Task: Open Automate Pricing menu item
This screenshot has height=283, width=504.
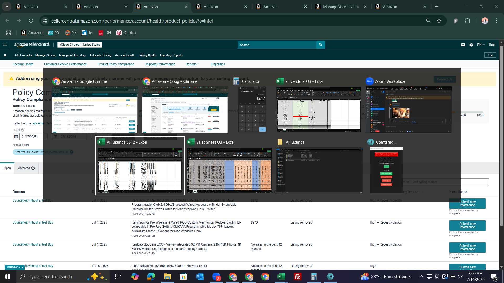Action: (100, 55)
